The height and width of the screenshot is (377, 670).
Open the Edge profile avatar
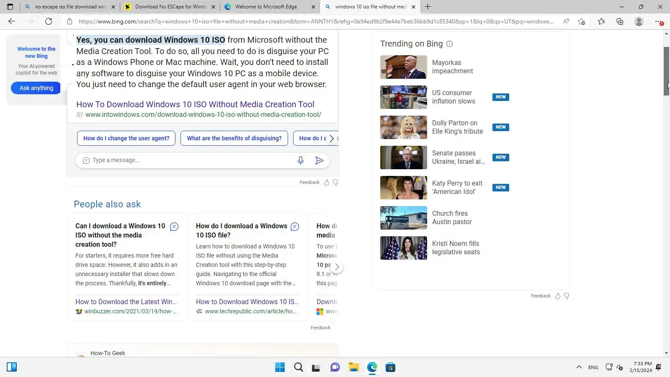639,21
